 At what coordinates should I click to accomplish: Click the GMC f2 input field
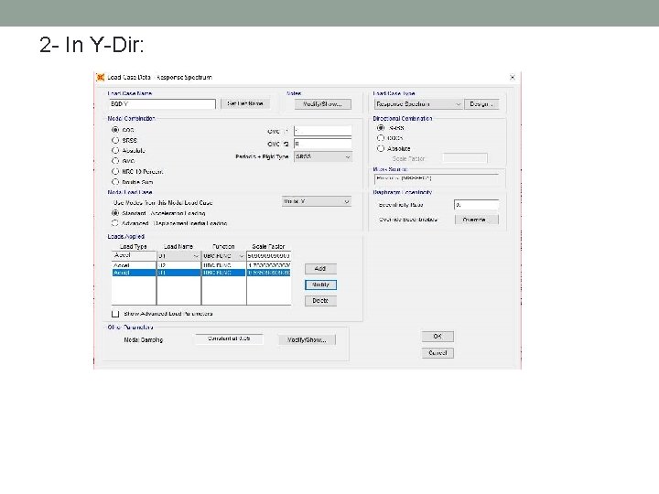[x=323, y=144]
